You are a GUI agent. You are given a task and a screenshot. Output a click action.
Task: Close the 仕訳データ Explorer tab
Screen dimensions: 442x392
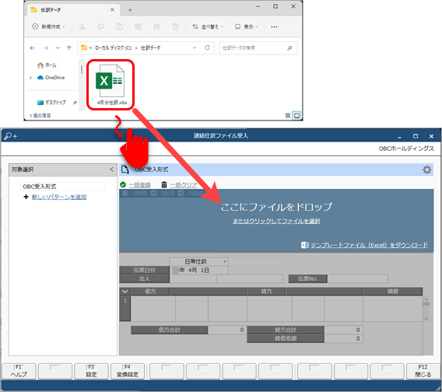coord(112,9)
